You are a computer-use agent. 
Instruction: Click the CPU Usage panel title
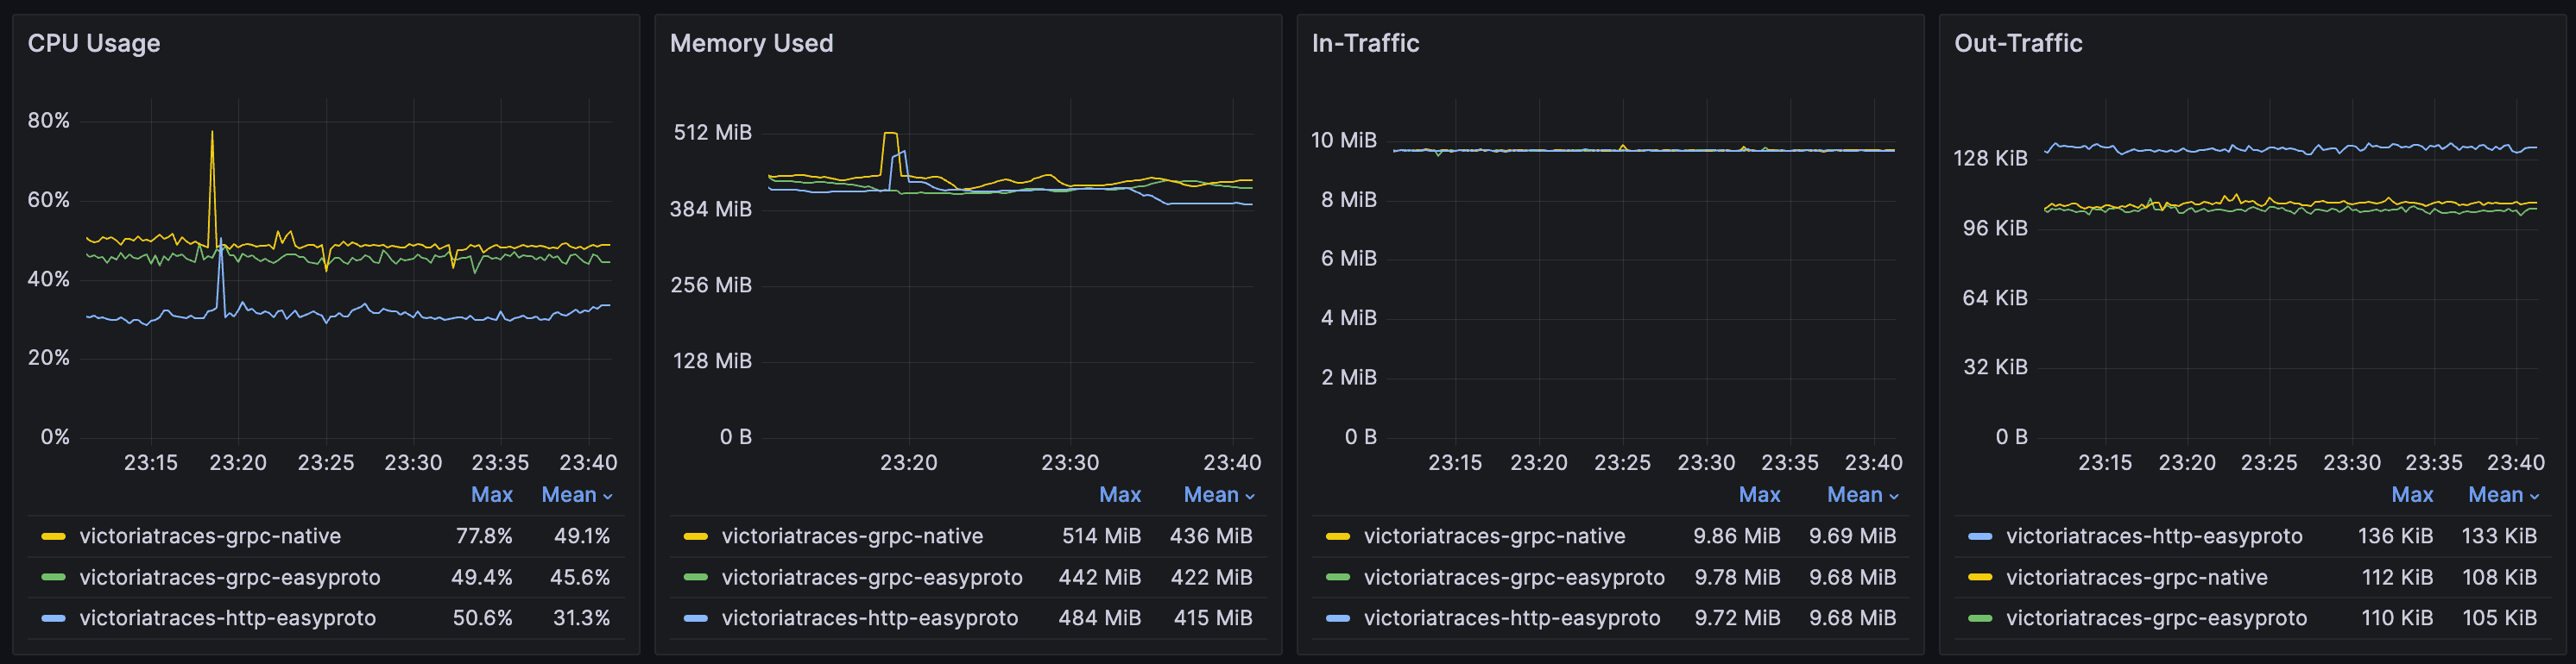(x=94, y=43)
